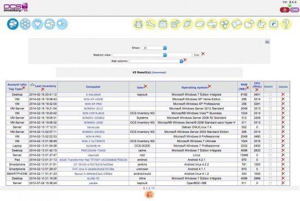Check the WIN-8-PRO row checkbox
300x201 pixels.
(x=270, y=137)
